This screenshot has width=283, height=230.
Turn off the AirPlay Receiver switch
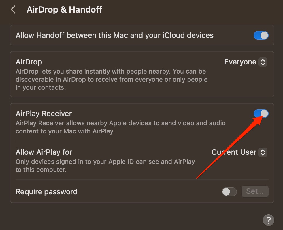pos(261,114)
